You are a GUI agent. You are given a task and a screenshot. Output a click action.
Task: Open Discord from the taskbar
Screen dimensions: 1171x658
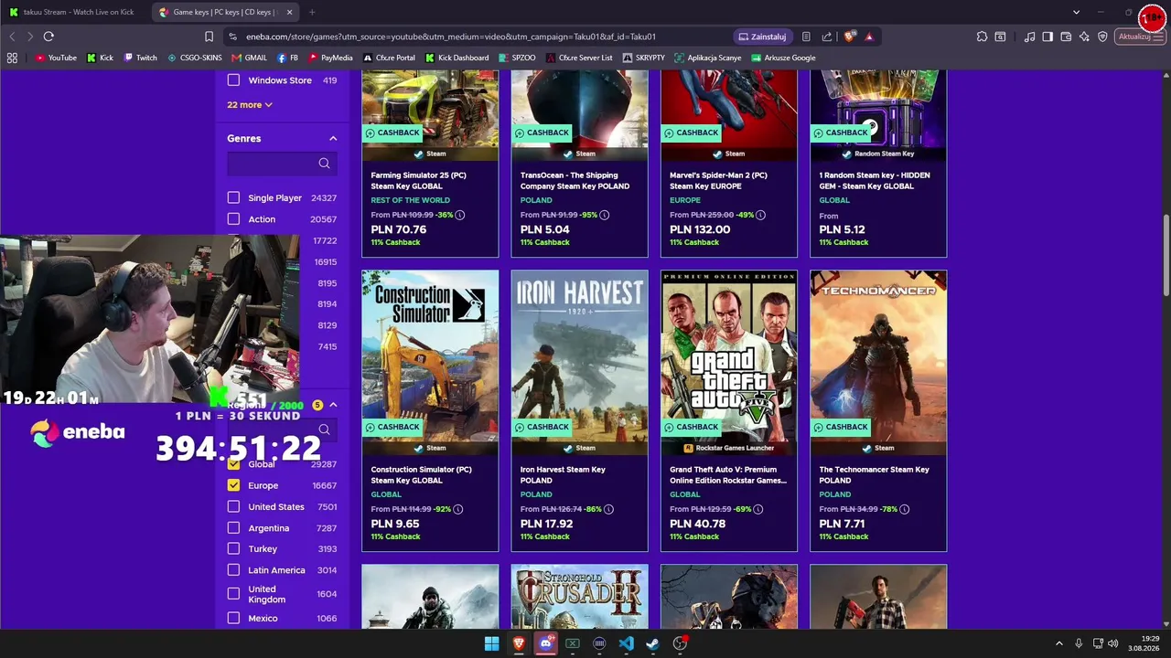[x=546, y=643]
